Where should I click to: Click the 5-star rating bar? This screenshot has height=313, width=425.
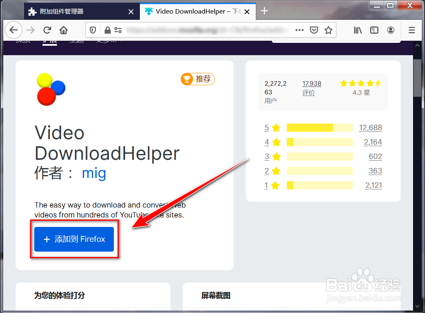tap(319, 128)
